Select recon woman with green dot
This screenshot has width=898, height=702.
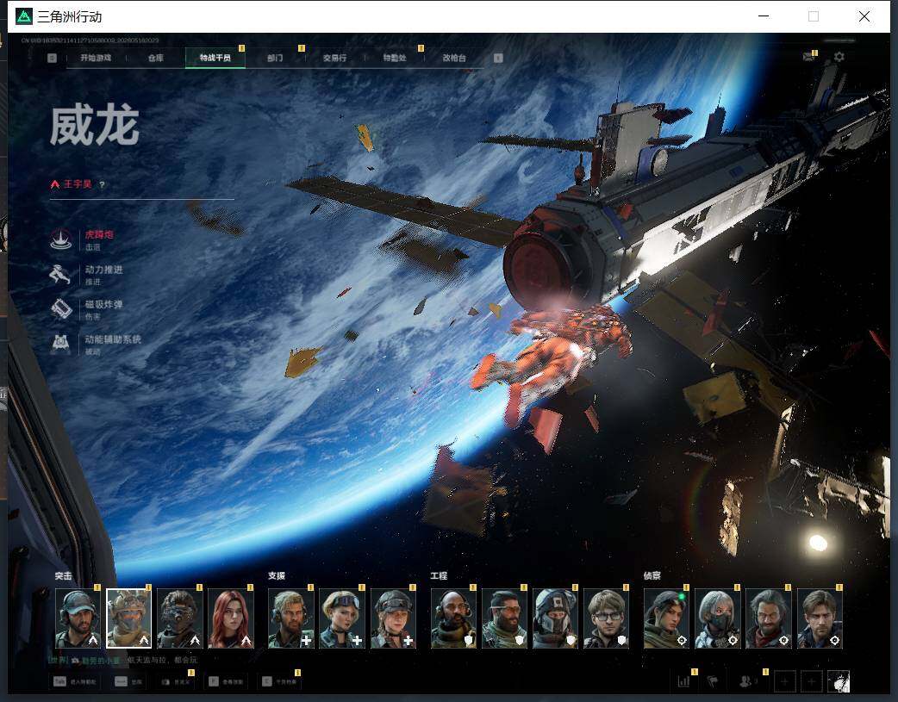coord(667,618)
